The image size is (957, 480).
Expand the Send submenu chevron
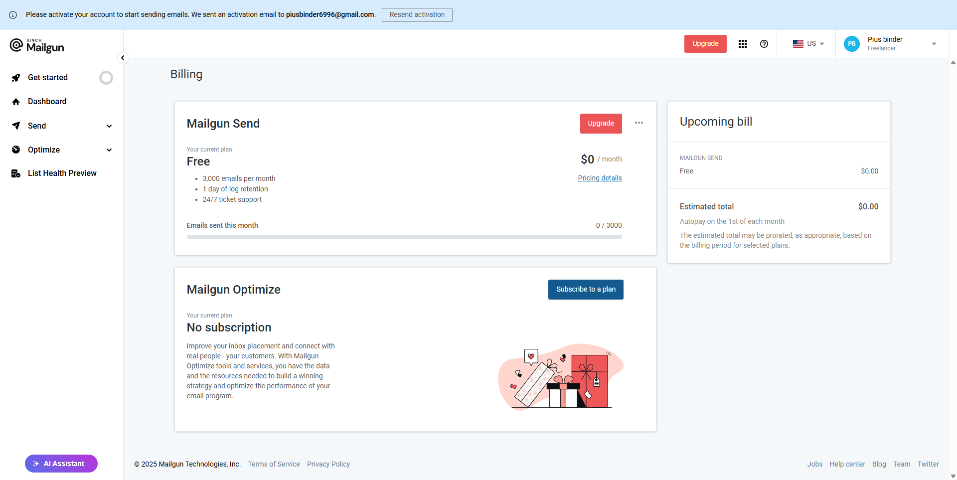[x=109, y=126]
